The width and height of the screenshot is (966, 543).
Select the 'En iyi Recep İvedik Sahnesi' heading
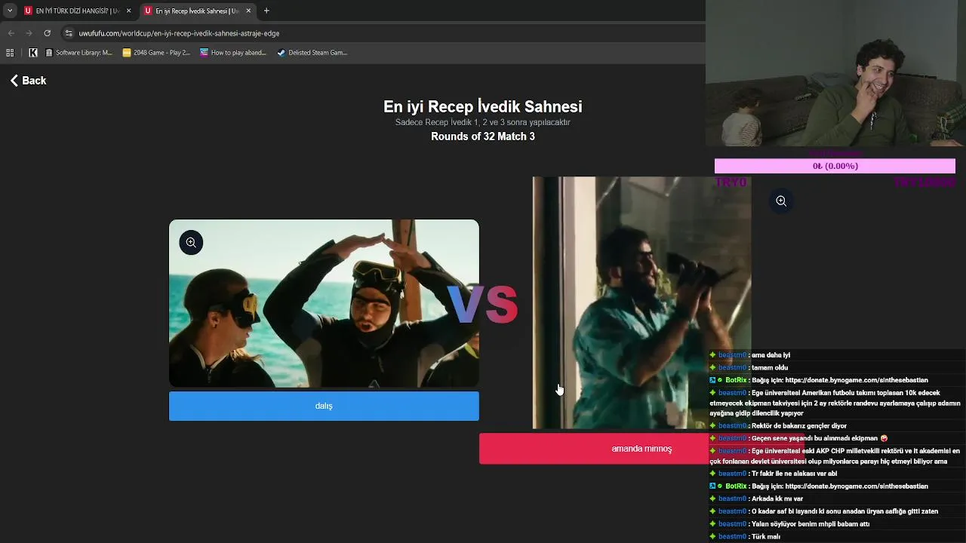pyautogui.click(x=483, y=106)
